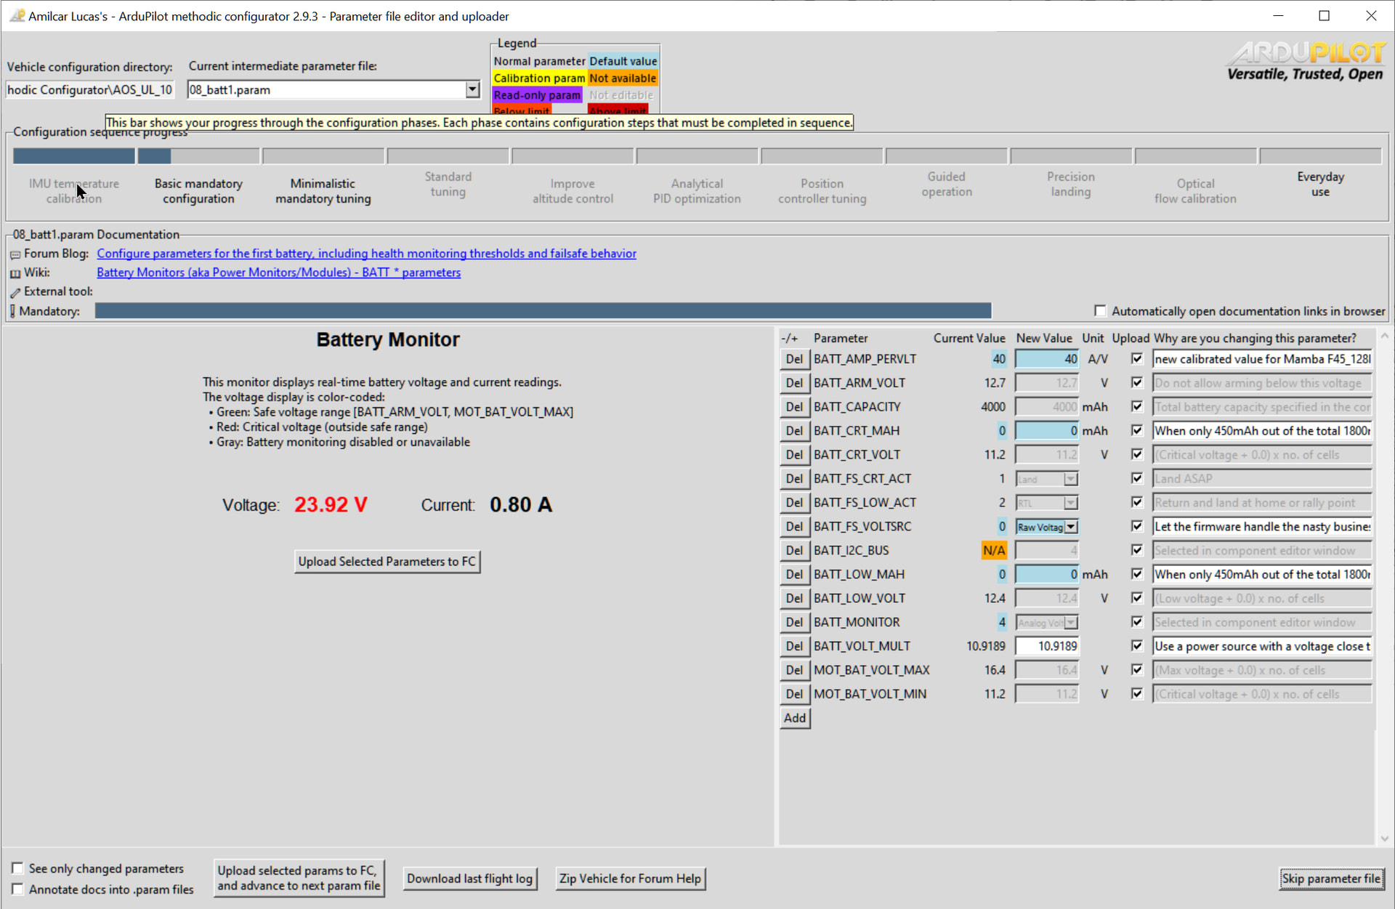The width and height of the screenshot is (1395, 909).
Task: Delete the MOT_BAT_VOLT_MIN parameter row
Action: point(794,694)
